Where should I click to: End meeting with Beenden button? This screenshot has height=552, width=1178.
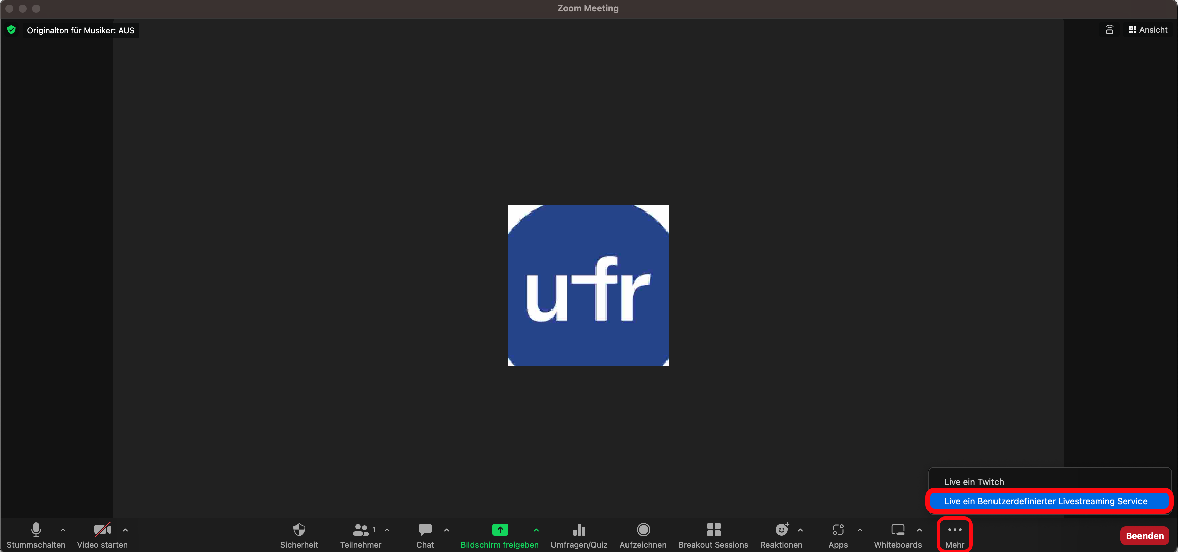click(x=1145, y=536)
